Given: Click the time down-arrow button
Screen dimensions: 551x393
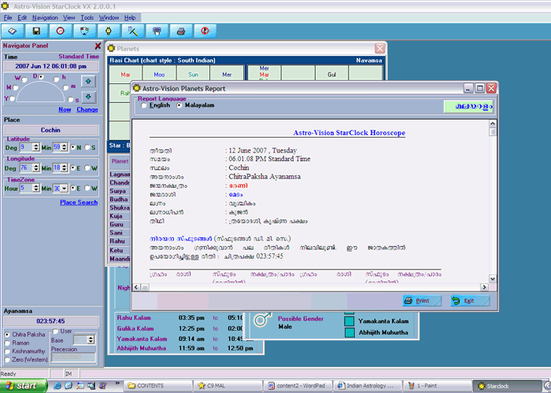Looking at the screenshot, I should (88, 97).
